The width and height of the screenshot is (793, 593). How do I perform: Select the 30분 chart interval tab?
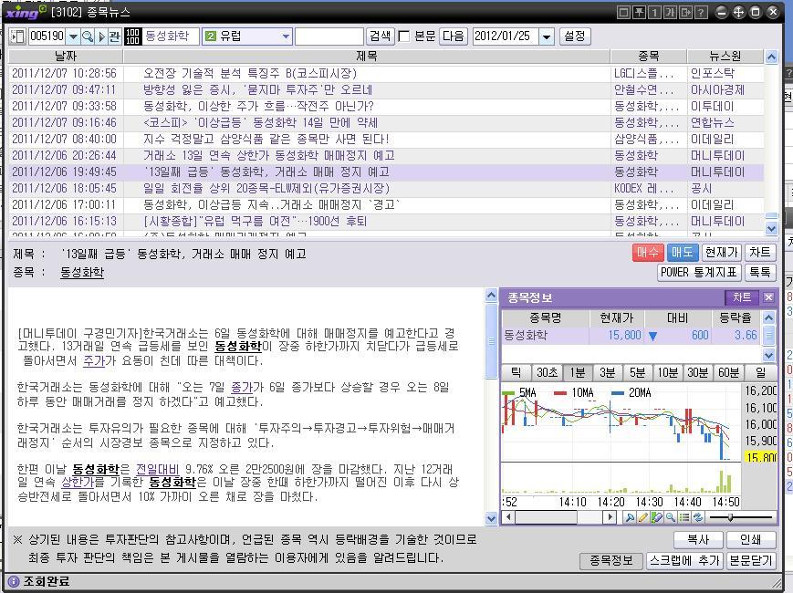(x=698, y=372)
